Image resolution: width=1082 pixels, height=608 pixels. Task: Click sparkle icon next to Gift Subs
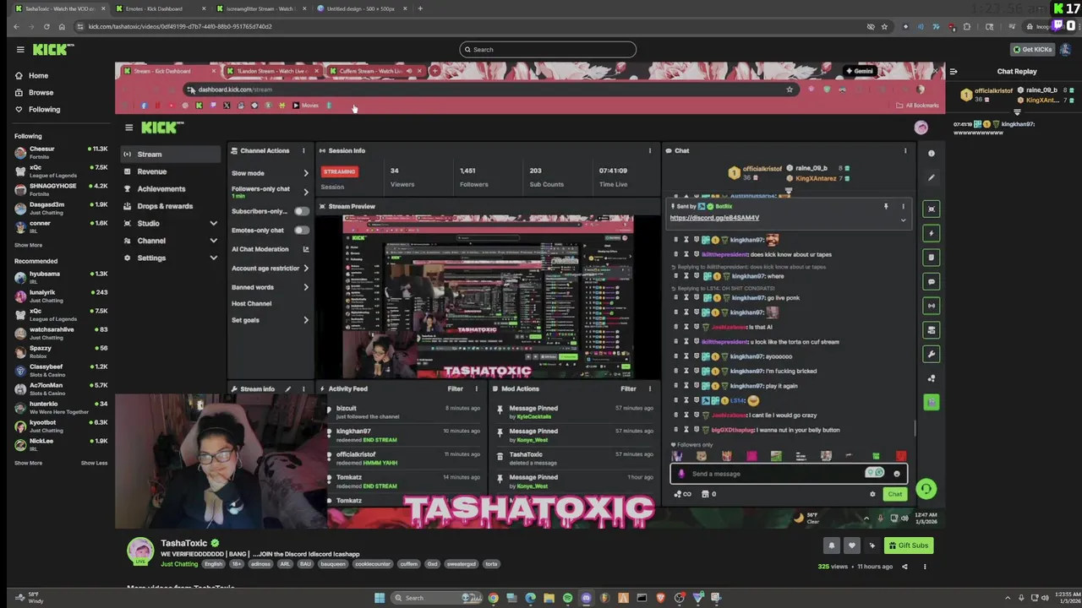(872, 546)
